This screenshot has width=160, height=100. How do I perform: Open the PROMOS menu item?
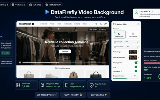[85, 24]
